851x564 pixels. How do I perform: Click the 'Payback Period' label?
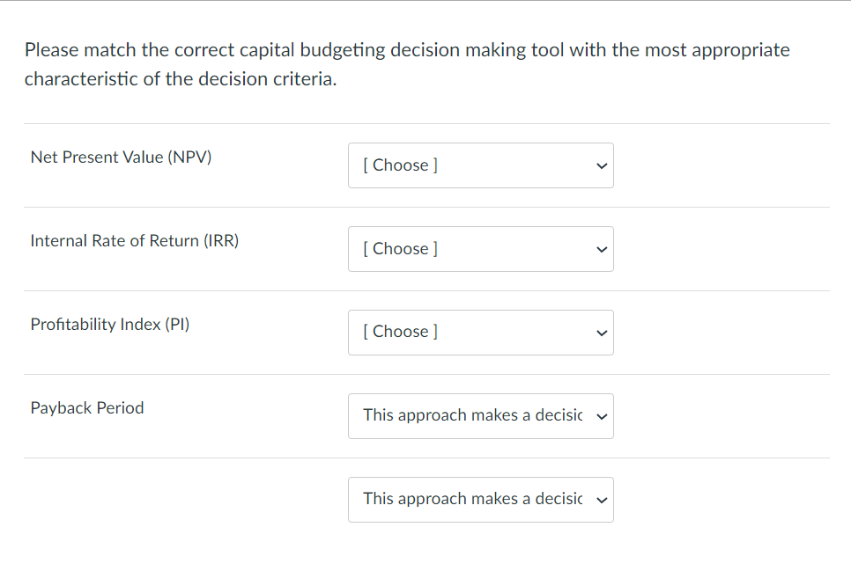coord(86,408)
